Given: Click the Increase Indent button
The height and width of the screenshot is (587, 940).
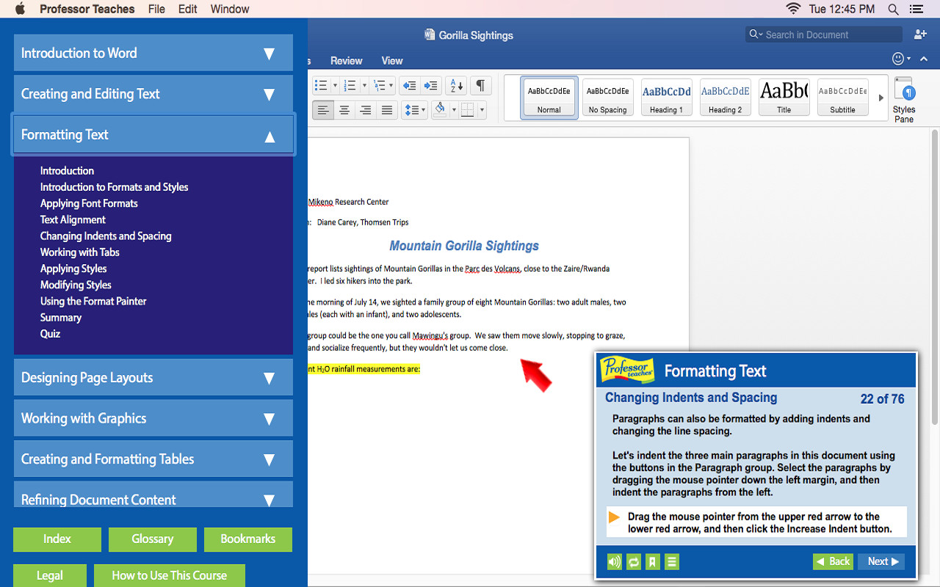Looking at the screenshot, I should tap(431, 86).
